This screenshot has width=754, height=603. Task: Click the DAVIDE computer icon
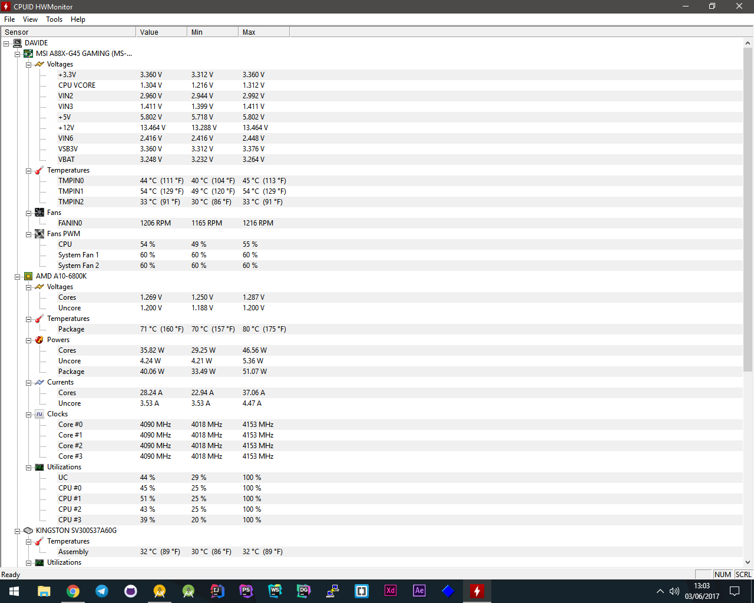click(x=17, y=43)
